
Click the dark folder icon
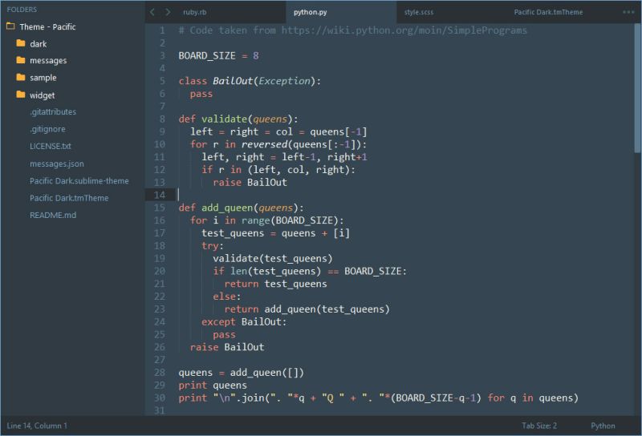point(21,43)
